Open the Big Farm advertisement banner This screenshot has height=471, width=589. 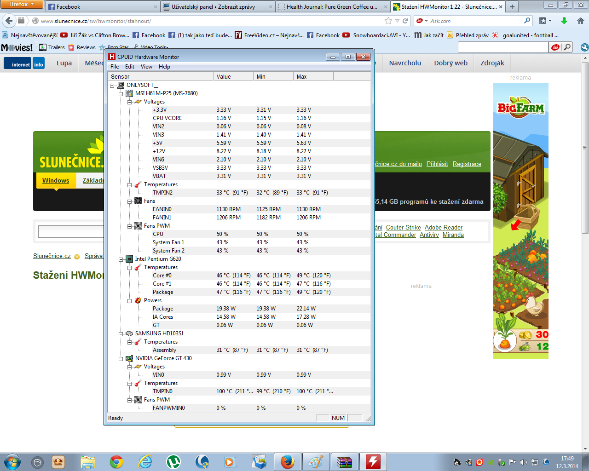pos(520,221)
